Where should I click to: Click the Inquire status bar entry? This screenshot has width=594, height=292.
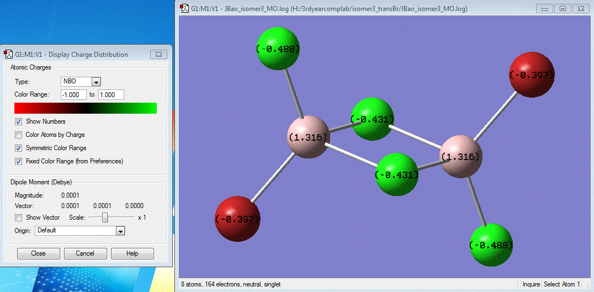pyautogui.click(x=531, y=284)
